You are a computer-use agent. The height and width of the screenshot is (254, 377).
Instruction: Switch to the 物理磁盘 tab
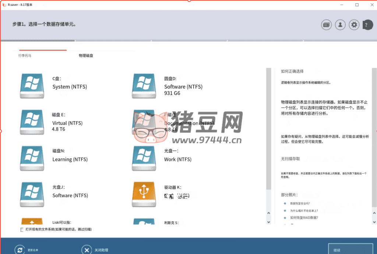click(x=85, y=56)
